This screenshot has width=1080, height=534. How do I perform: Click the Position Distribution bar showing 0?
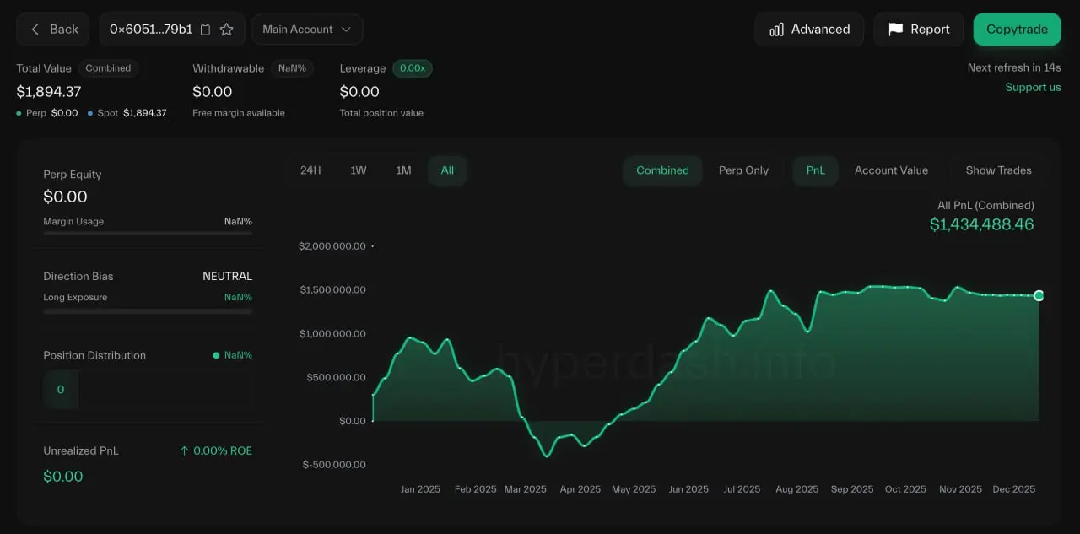[61, 390]
